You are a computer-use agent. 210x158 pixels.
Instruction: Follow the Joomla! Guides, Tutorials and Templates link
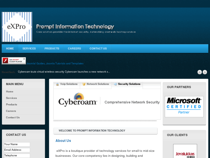click(x=55, y=63)
